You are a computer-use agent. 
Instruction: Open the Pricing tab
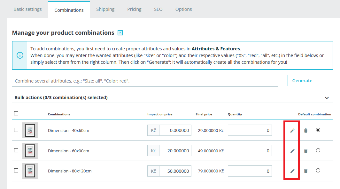(134, 9)
